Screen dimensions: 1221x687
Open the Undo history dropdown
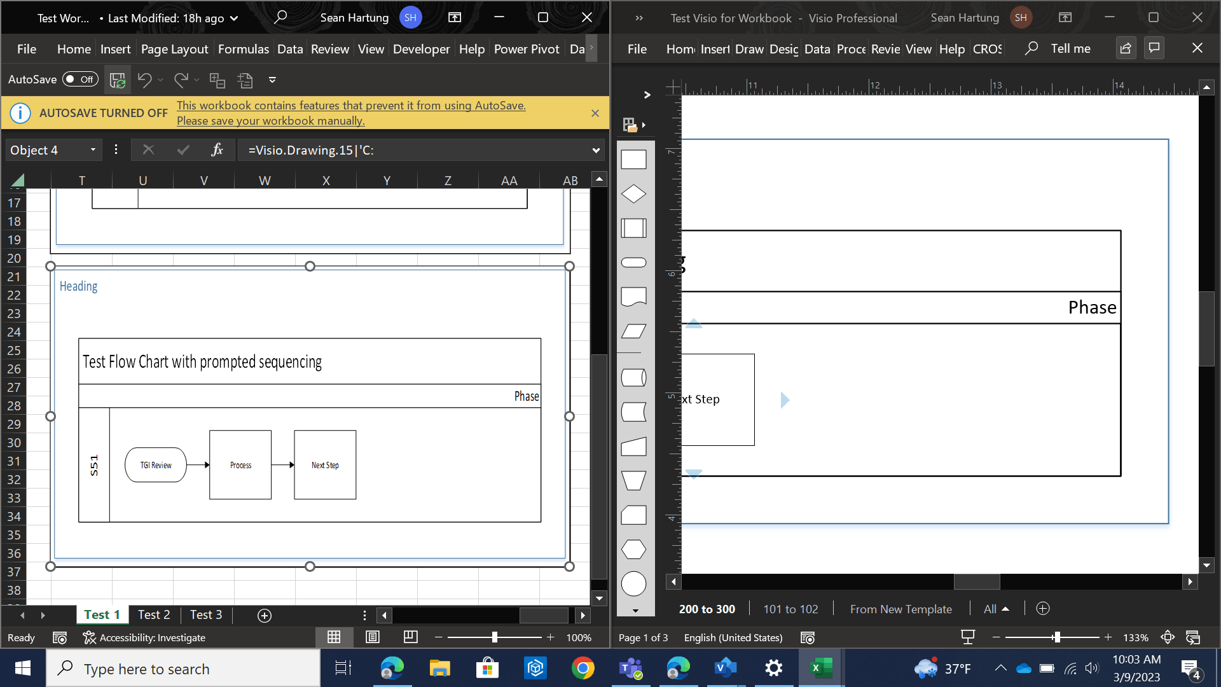[x=160, y=80]
